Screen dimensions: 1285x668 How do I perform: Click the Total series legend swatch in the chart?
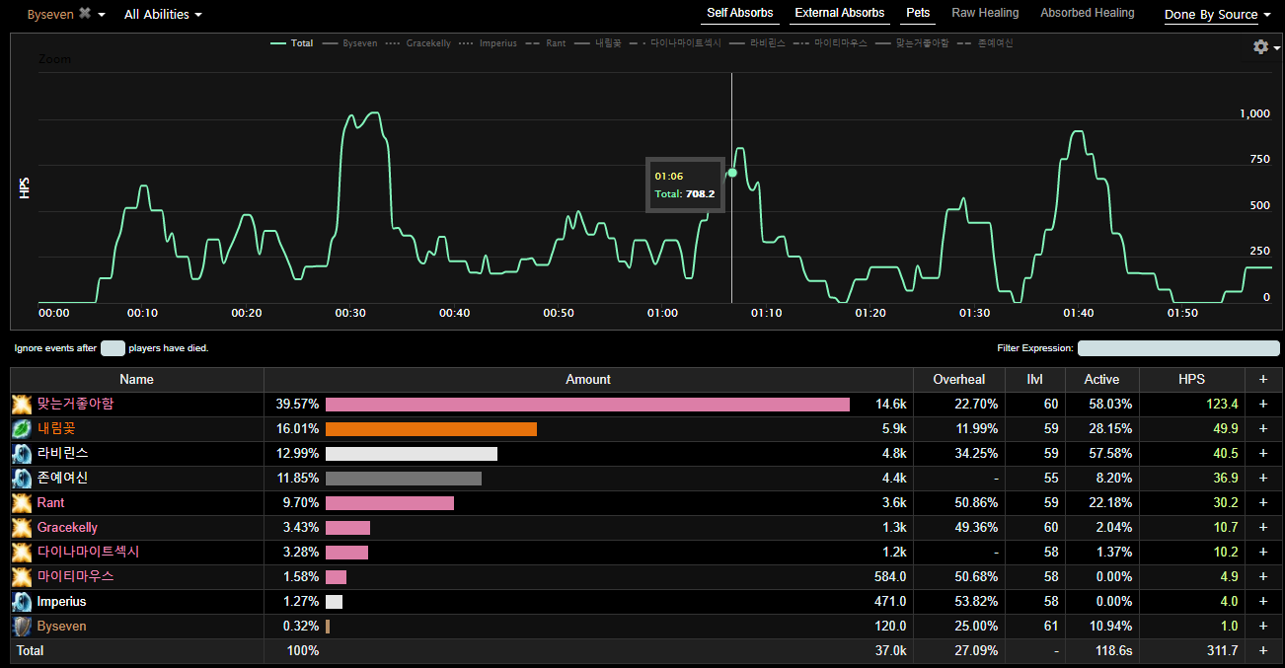pyautogui.click(x=277, y=43)
